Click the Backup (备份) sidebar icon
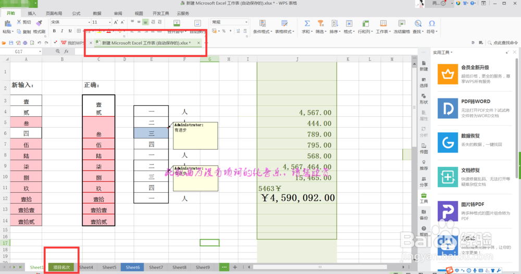This screenshot has width=521, height=274. 424,215
